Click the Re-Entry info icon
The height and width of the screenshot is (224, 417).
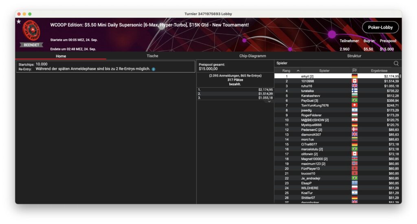click(154, 69)
